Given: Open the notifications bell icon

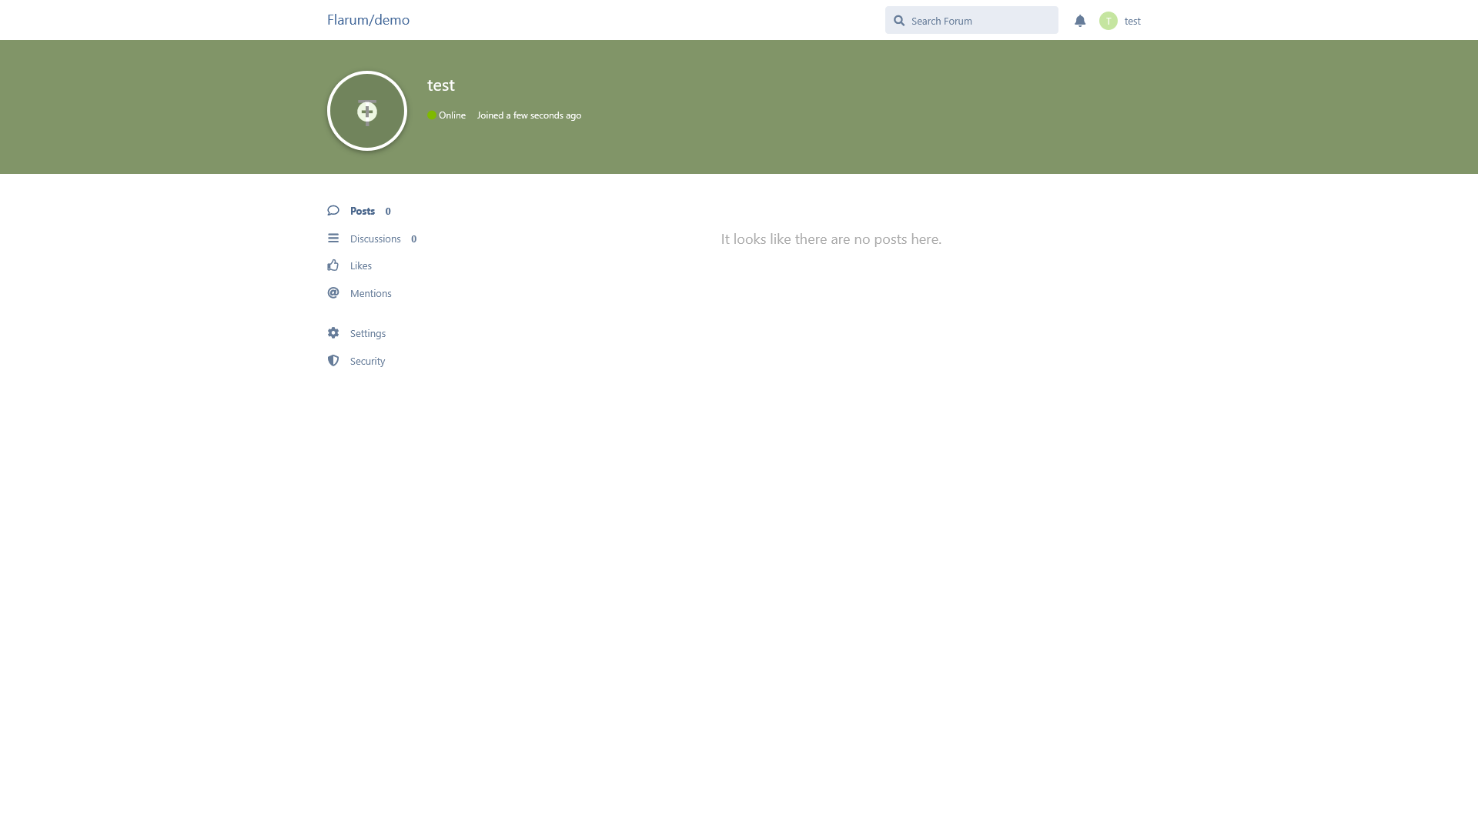Looking at the screenshot, I should point(1080,21).
